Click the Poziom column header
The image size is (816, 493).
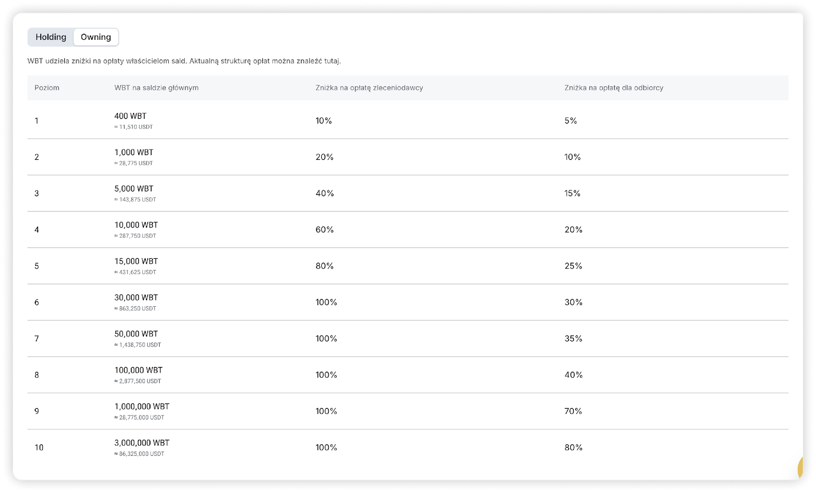point(47,88)
